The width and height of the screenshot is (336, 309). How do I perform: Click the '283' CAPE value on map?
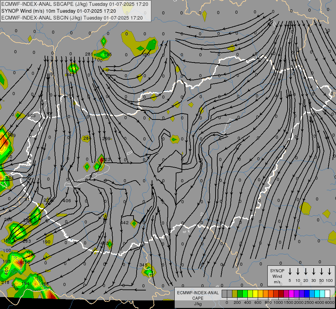click(x=27, y=241)
